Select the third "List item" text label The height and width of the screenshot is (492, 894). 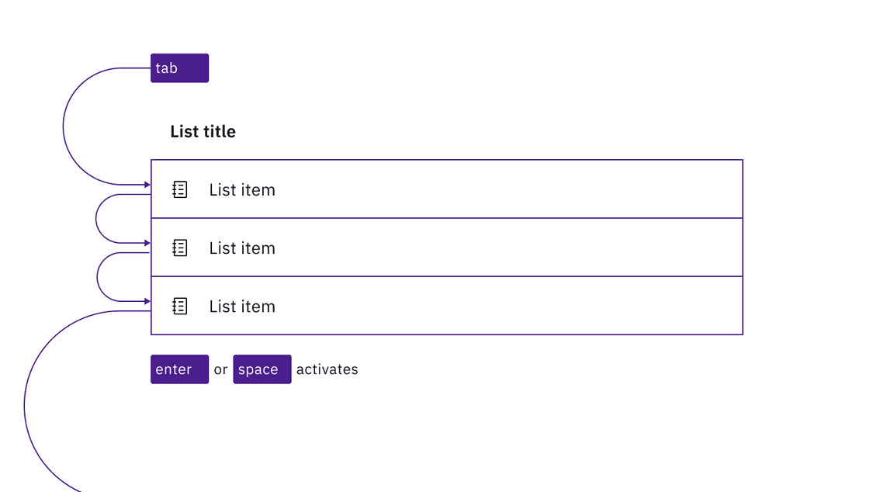(x=242, y=307)
